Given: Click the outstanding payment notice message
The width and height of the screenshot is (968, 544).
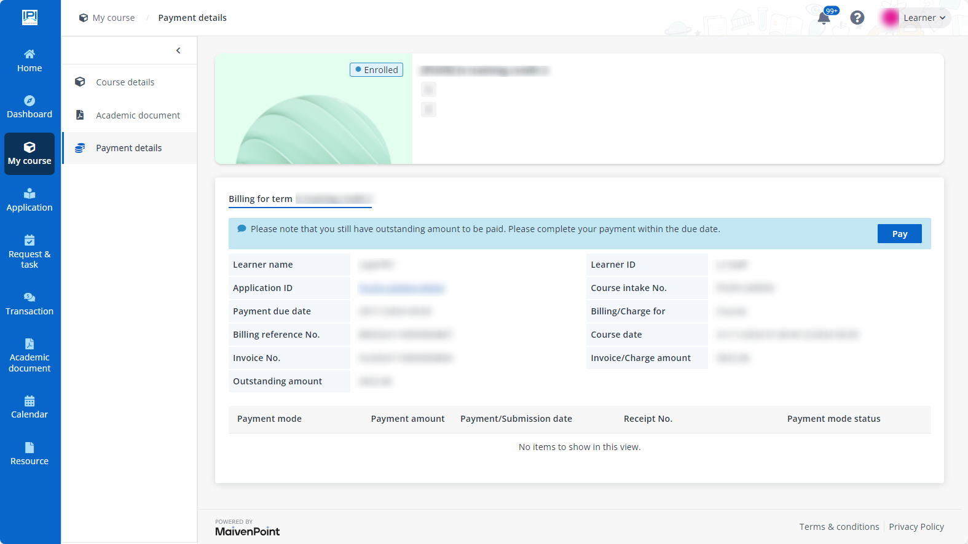Looking at the screenshot, I should [x=485, y=229].
